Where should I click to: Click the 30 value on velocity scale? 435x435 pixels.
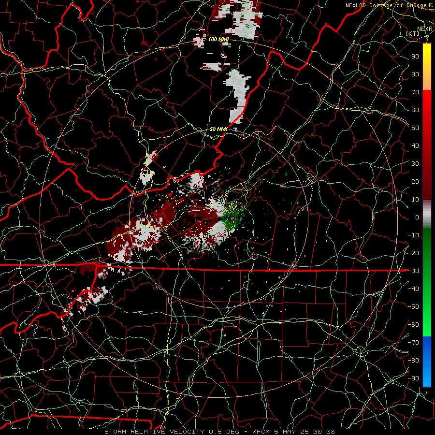[x=415, y=164]
